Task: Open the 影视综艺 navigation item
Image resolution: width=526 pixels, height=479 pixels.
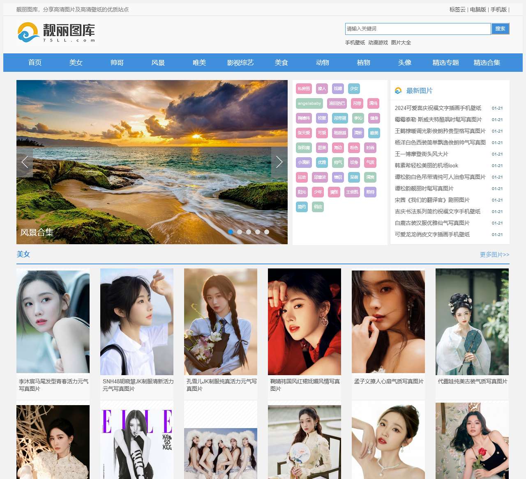Action: [x=240, y=63]
